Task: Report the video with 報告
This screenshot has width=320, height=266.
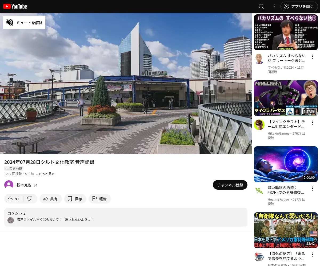Action: pos(100,199)
